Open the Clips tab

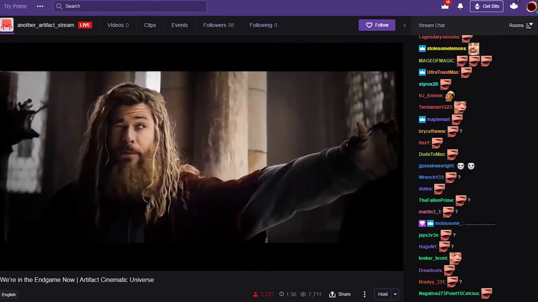pyautogui.click(x=150, y=25)
